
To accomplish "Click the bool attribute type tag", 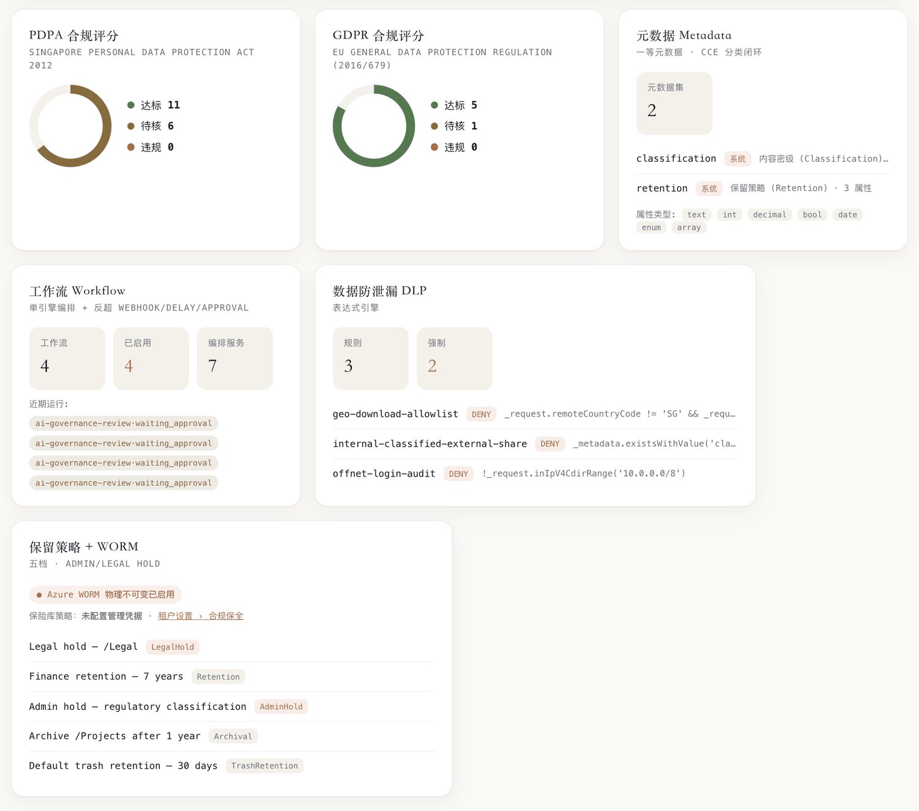I will 812,214.
